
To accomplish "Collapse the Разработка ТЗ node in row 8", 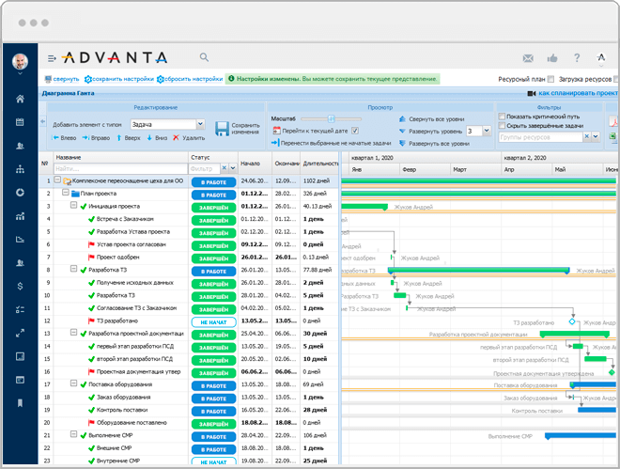I will (x=73, y=269).
